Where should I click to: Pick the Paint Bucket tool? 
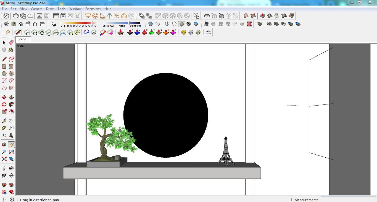point(11,50)
